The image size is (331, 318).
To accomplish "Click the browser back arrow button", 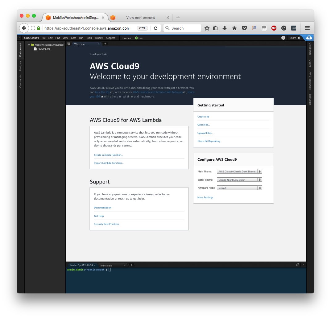I will click(24, 28).
